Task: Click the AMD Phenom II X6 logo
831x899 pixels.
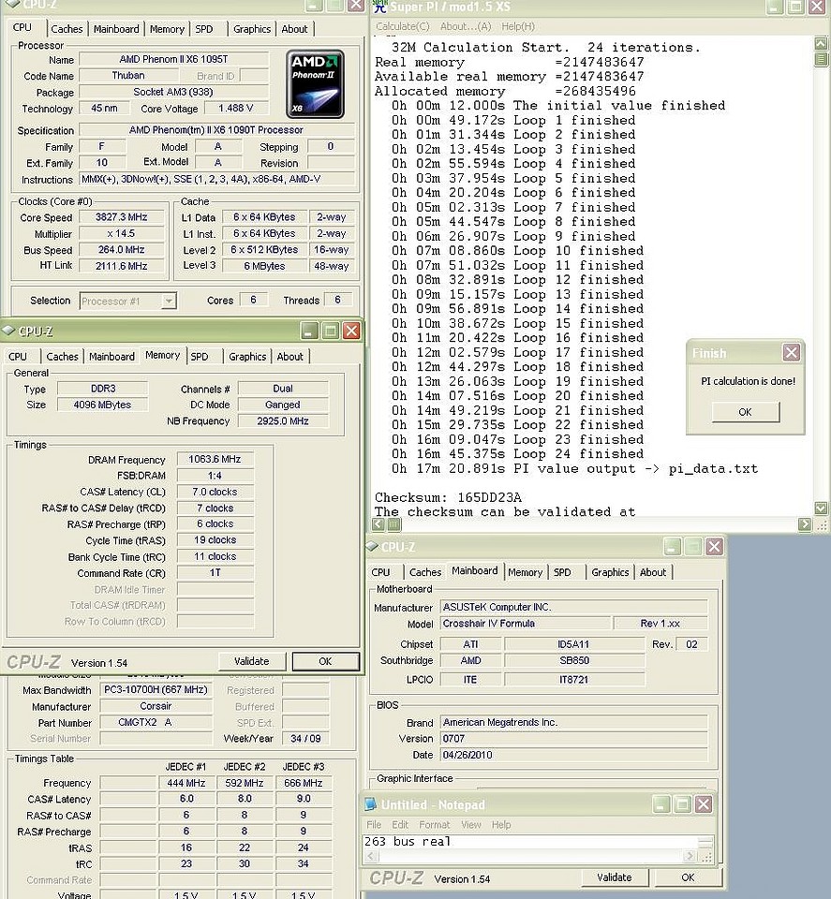Action: pos(315,84)
